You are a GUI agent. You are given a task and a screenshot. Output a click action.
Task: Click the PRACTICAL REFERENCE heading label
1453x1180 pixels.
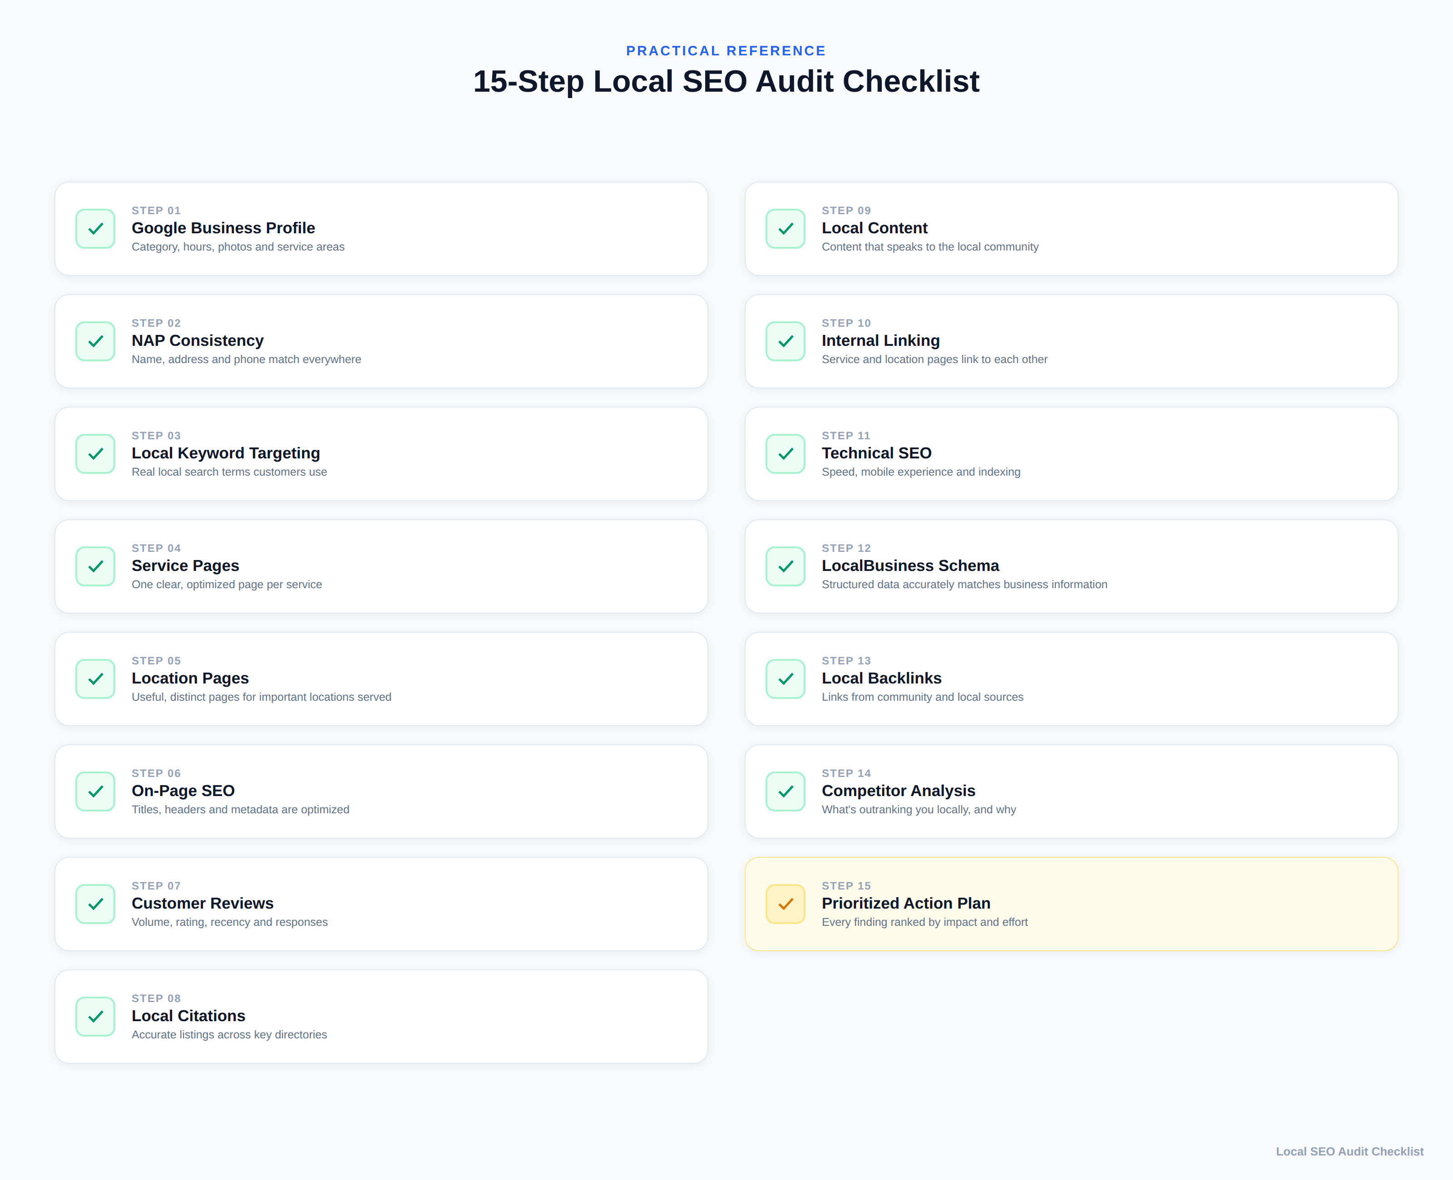(726, 51)
